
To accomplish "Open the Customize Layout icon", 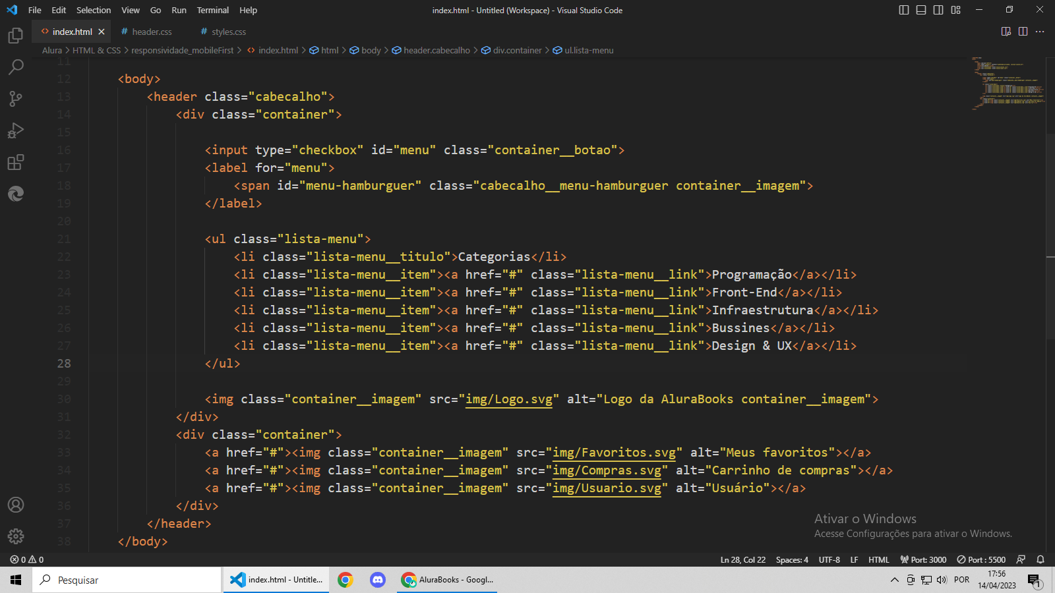I will (956, 10).
